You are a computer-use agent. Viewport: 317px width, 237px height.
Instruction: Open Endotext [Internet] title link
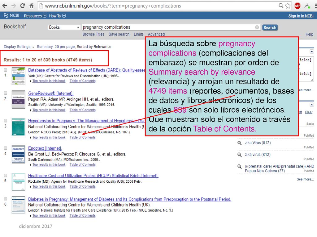pos(45,148)
